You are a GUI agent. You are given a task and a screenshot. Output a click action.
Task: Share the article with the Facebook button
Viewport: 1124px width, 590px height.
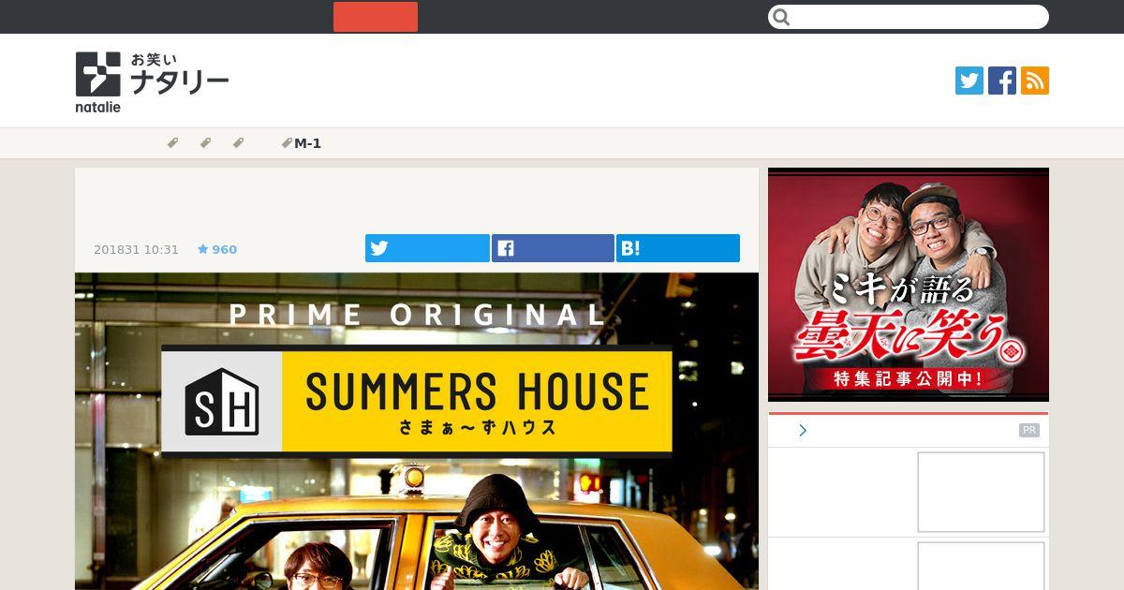pos(553,248)
